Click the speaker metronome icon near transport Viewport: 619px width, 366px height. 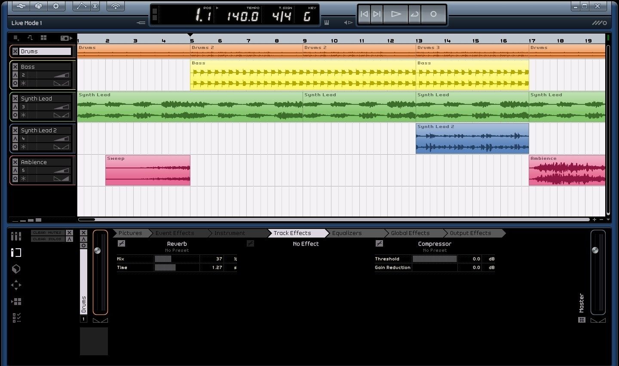[x=348, y=22]
